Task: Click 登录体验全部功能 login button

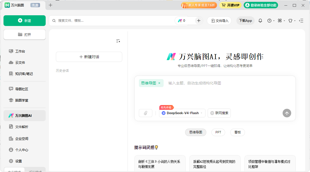Action: (261, 5)
